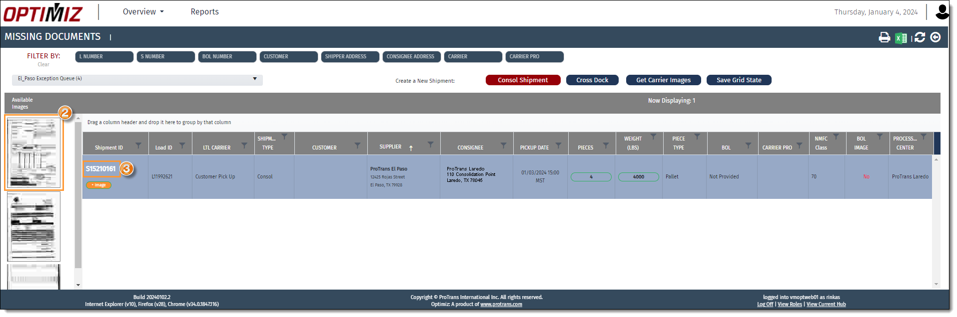Click the Get Carrier Images button
The image size is (957, 317).
tap(663, 80)
